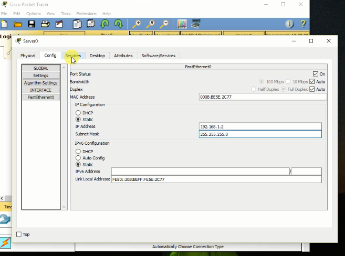Open the View menu
This screenshot has width=345, height=256.
(x=51, y=14)
